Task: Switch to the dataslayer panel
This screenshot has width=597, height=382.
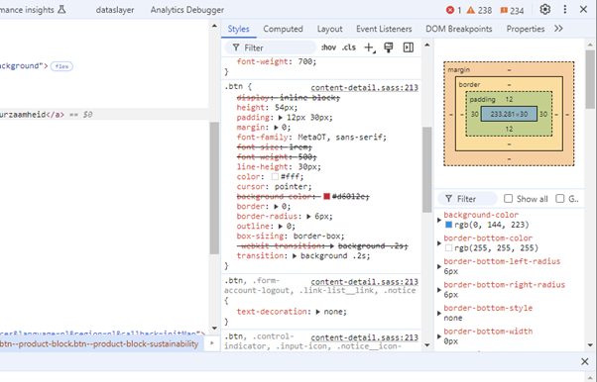Action: (115, 10)
